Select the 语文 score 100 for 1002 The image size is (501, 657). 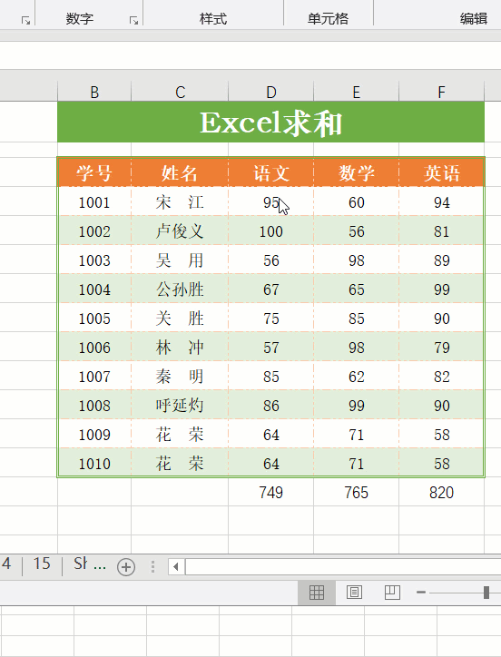tap(271, 230)
